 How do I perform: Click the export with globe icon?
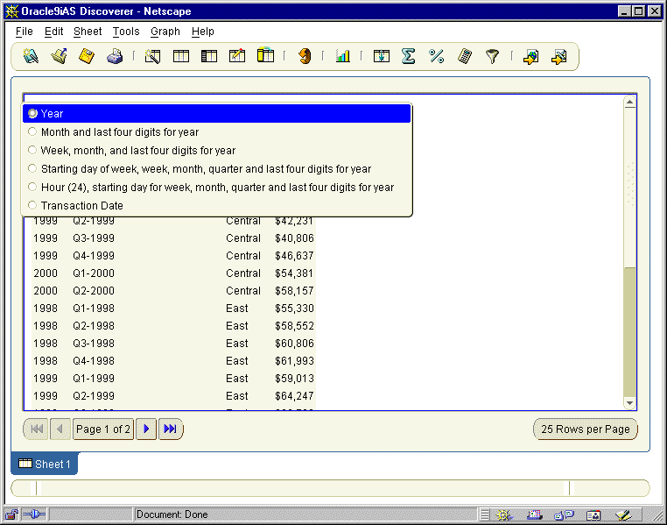(x=530, y=56)
